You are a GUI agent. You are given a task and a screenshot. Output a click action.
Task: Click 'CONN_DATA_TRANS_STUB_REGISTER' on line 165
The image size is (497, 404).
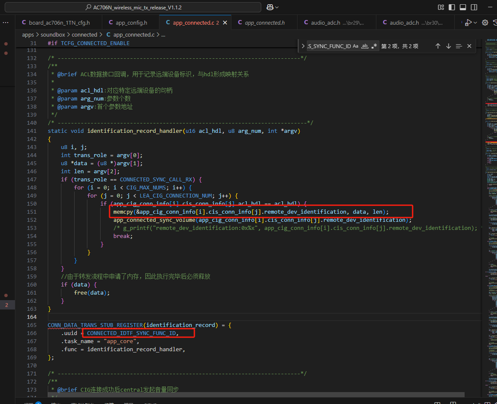pyautogui.click(x=95, y=325)
